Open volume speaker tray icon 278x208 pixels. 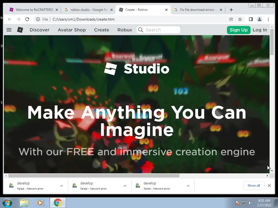(250, 203)
